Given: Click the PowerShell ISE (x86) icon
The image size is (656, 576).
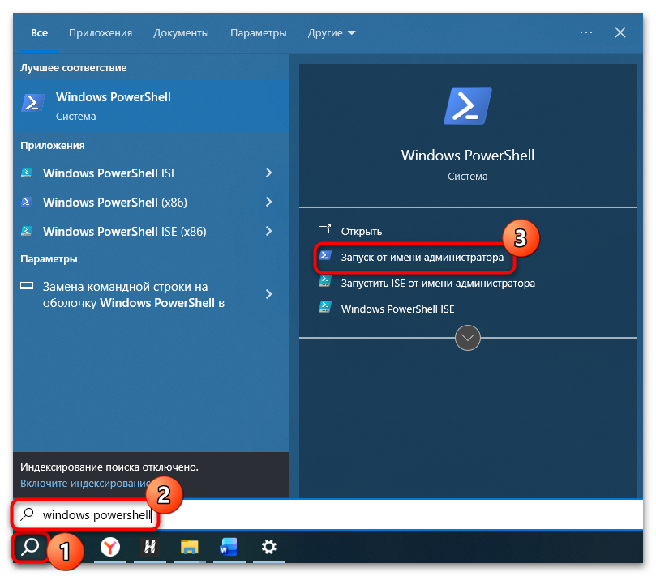Looking at the screenshot, I should coord(27,231).
